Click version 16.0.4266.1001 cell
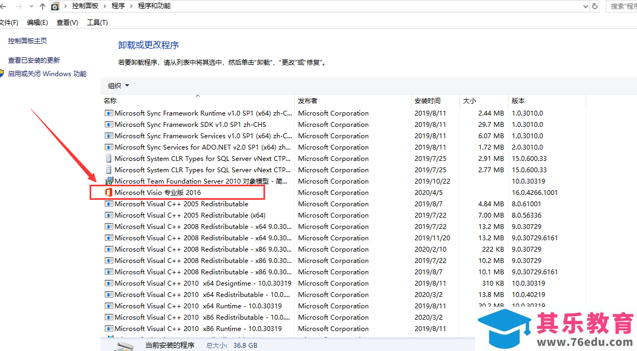 tap(534, 193)
